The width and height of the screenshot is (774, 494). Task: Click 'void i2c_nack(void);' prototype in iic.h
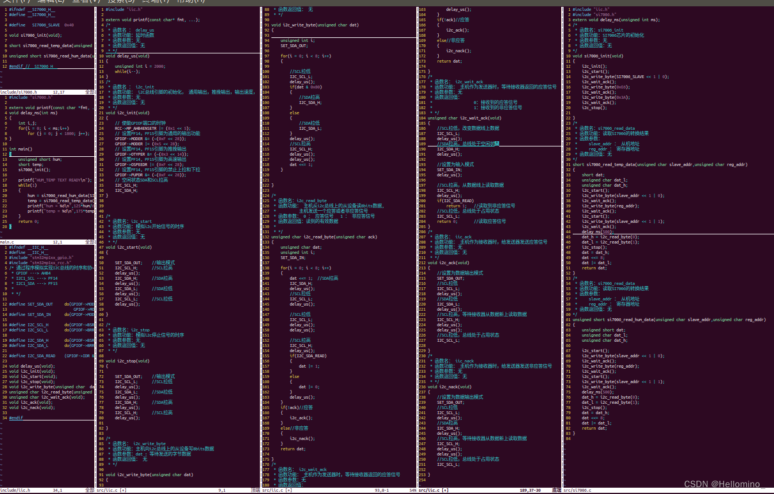click(32, 407)
